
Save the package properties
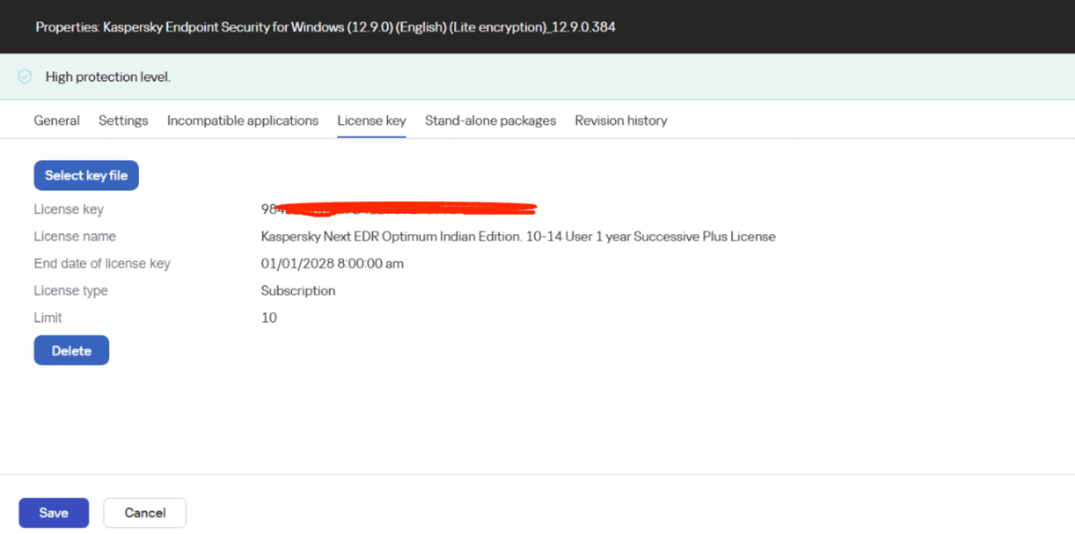tap(54, 513)
